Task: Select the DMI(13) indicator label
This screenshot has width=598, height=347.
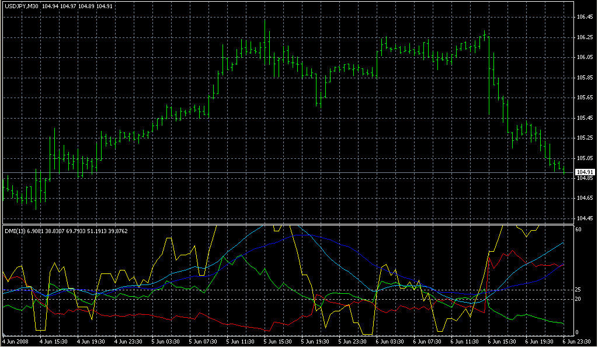Action: 15,231
